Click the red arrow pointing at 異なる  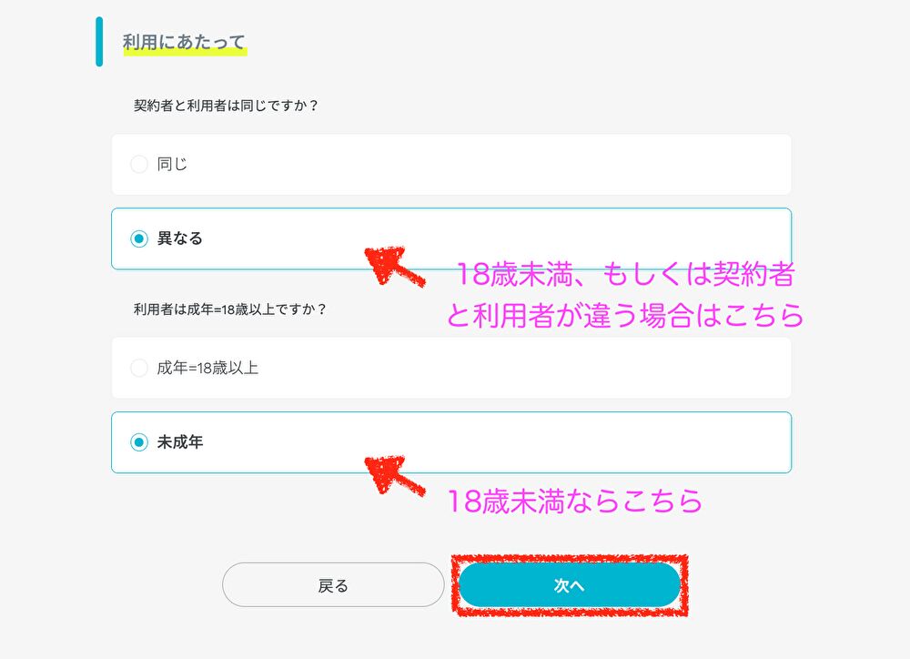tap(393, 264)
